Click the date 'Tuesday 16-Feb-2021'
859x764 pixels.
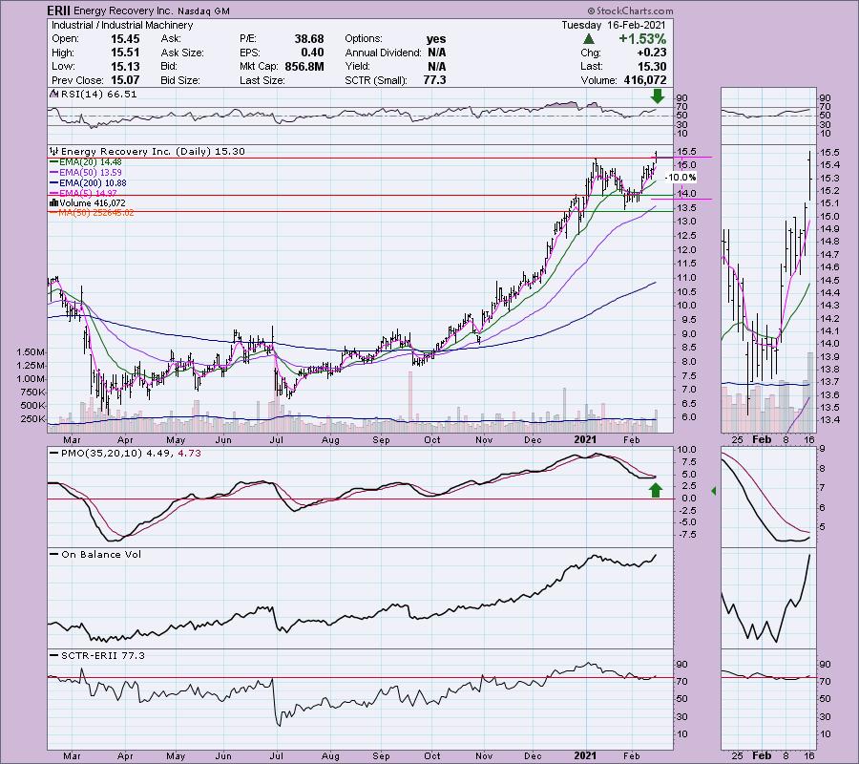tap(614, 25)
